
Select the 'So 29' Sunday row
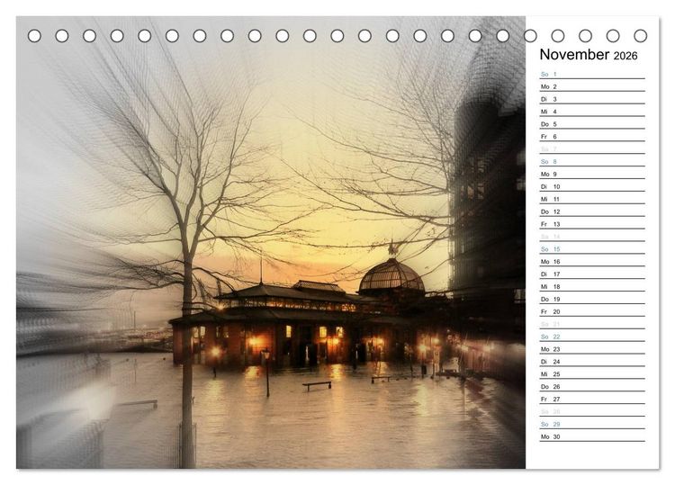pos(592,424)
